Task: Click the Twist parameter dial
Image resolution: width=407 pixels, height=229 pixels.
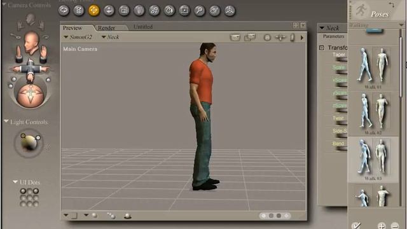Action: point(342,123)
